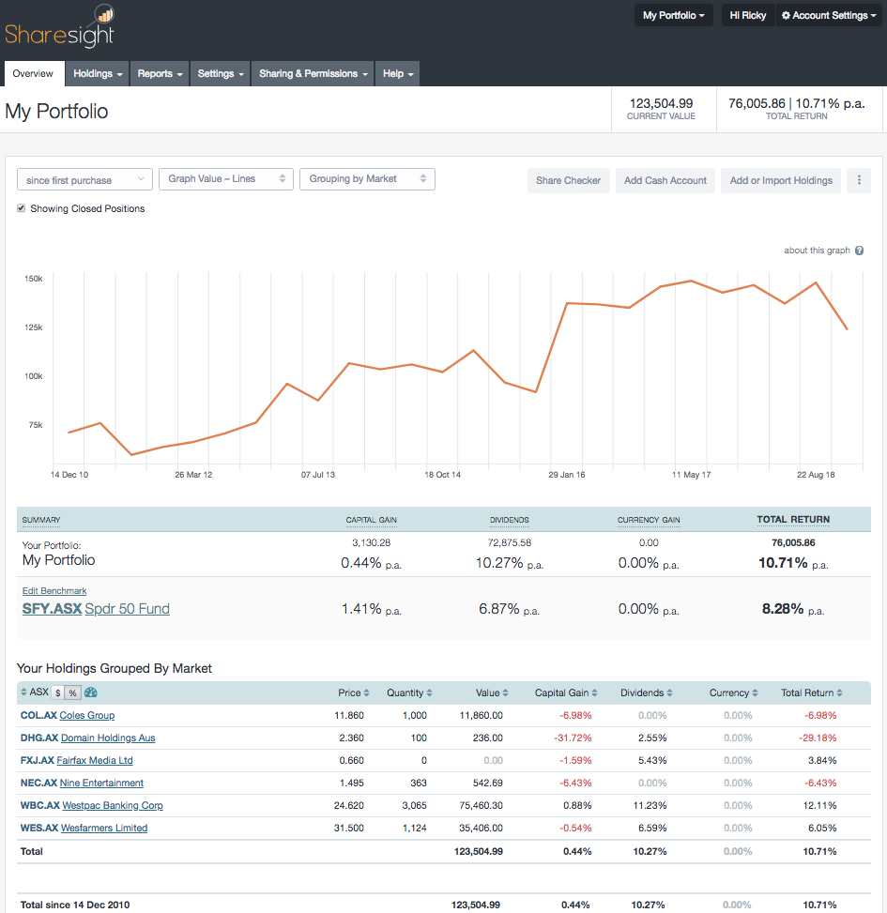Open the about this graph help icon
This screenshot has width=887, height=913.
pos(859,251)
